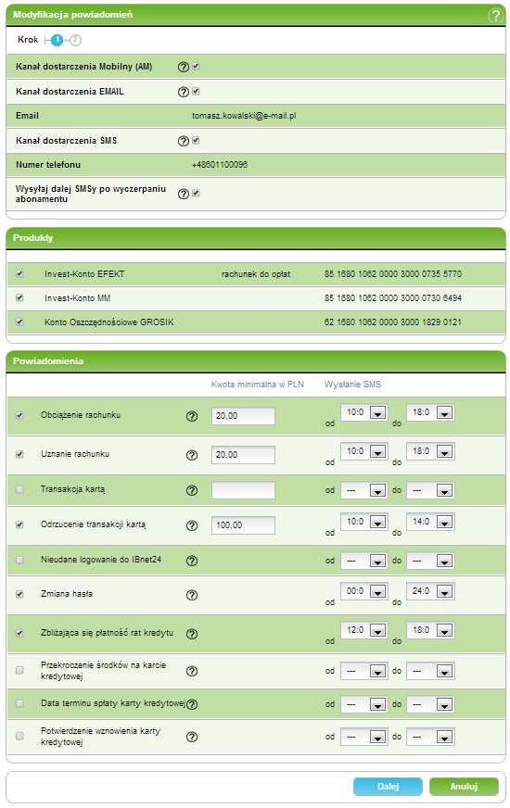510x808 pixels.
Task: Select step 1 in the Krok indicator
Action: [57, 40]
